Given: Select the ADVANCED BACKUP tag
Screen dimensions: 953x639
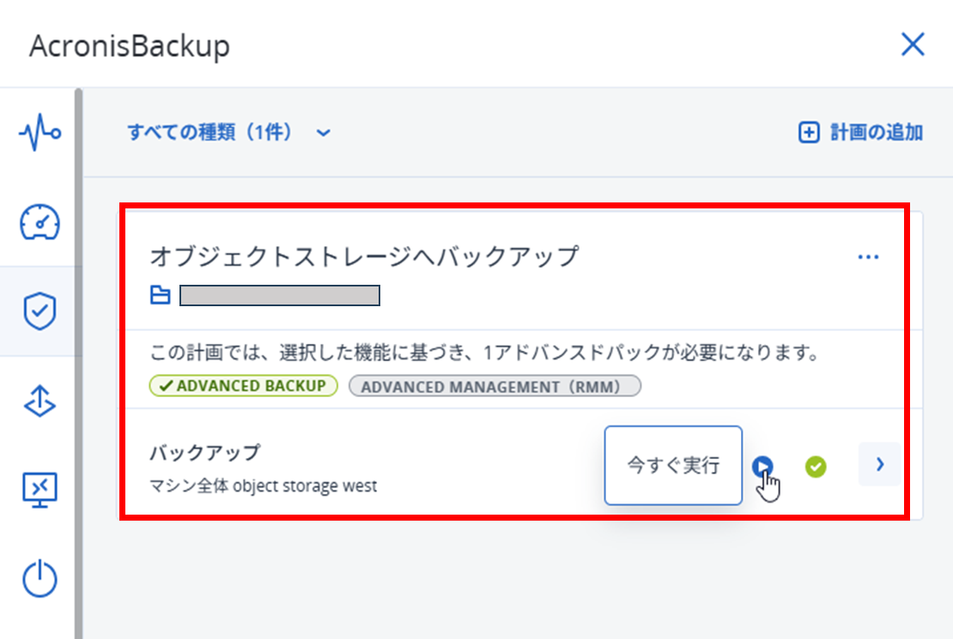Looking at the screenshot, I should click(244, 386).
